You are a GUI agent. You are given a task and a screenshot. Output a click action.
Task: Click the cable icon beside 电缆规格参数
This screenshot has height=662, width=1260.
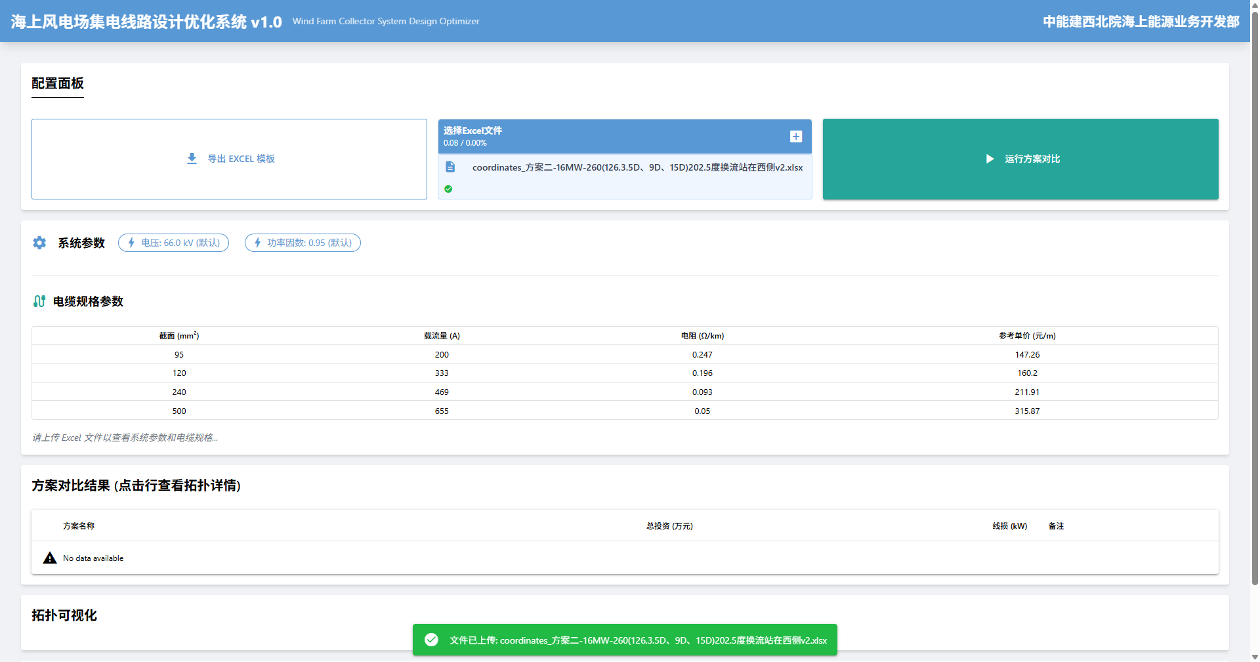[39, 301]
